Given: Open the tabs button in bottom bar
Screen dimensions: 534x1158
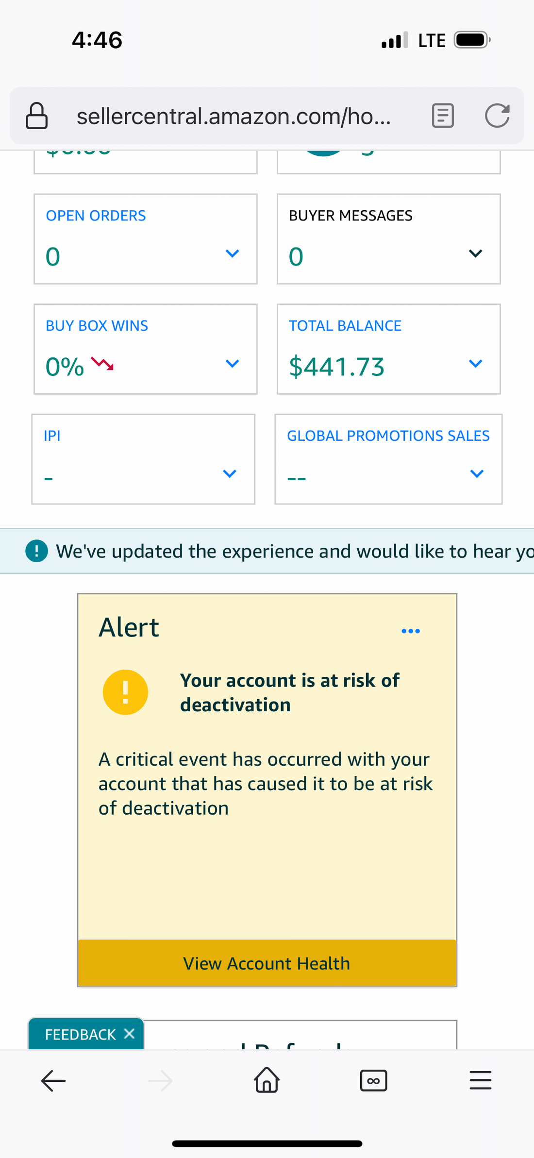Looking at the screenshot, I should click(373, 1081).
